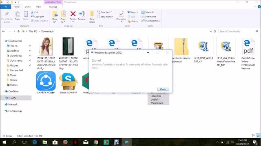Open the Copy to dropdown
The width and height of the screenshot is (261, 146).
(x=63, y=17)
